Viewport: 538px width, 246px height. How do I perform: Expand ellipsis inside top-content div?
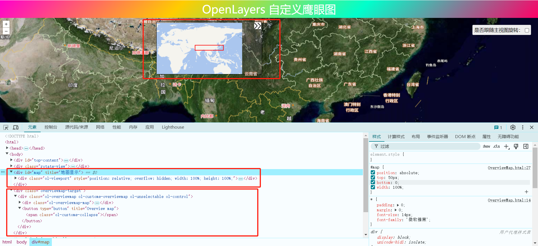66,160
